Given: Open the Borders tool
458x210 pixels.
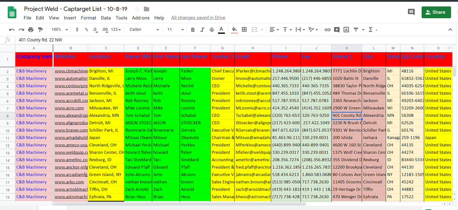Looking at the screenshot, I should 244,30.
